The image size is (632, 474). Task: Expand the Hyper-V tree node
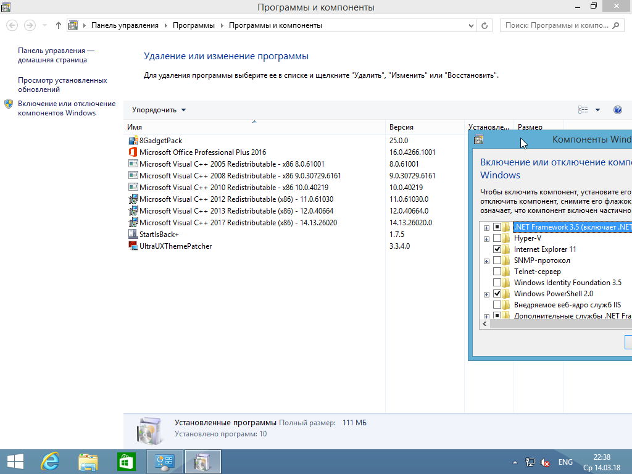click(486, 239)
